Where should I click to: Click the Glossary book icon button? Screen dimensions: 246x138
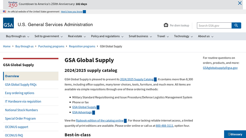coord(235,134)
